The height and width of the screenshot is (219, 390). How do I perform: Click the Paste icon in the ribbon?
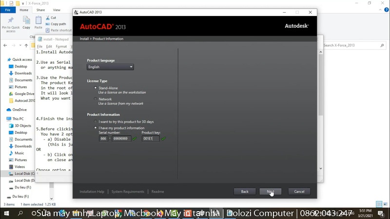pos(38,20)
